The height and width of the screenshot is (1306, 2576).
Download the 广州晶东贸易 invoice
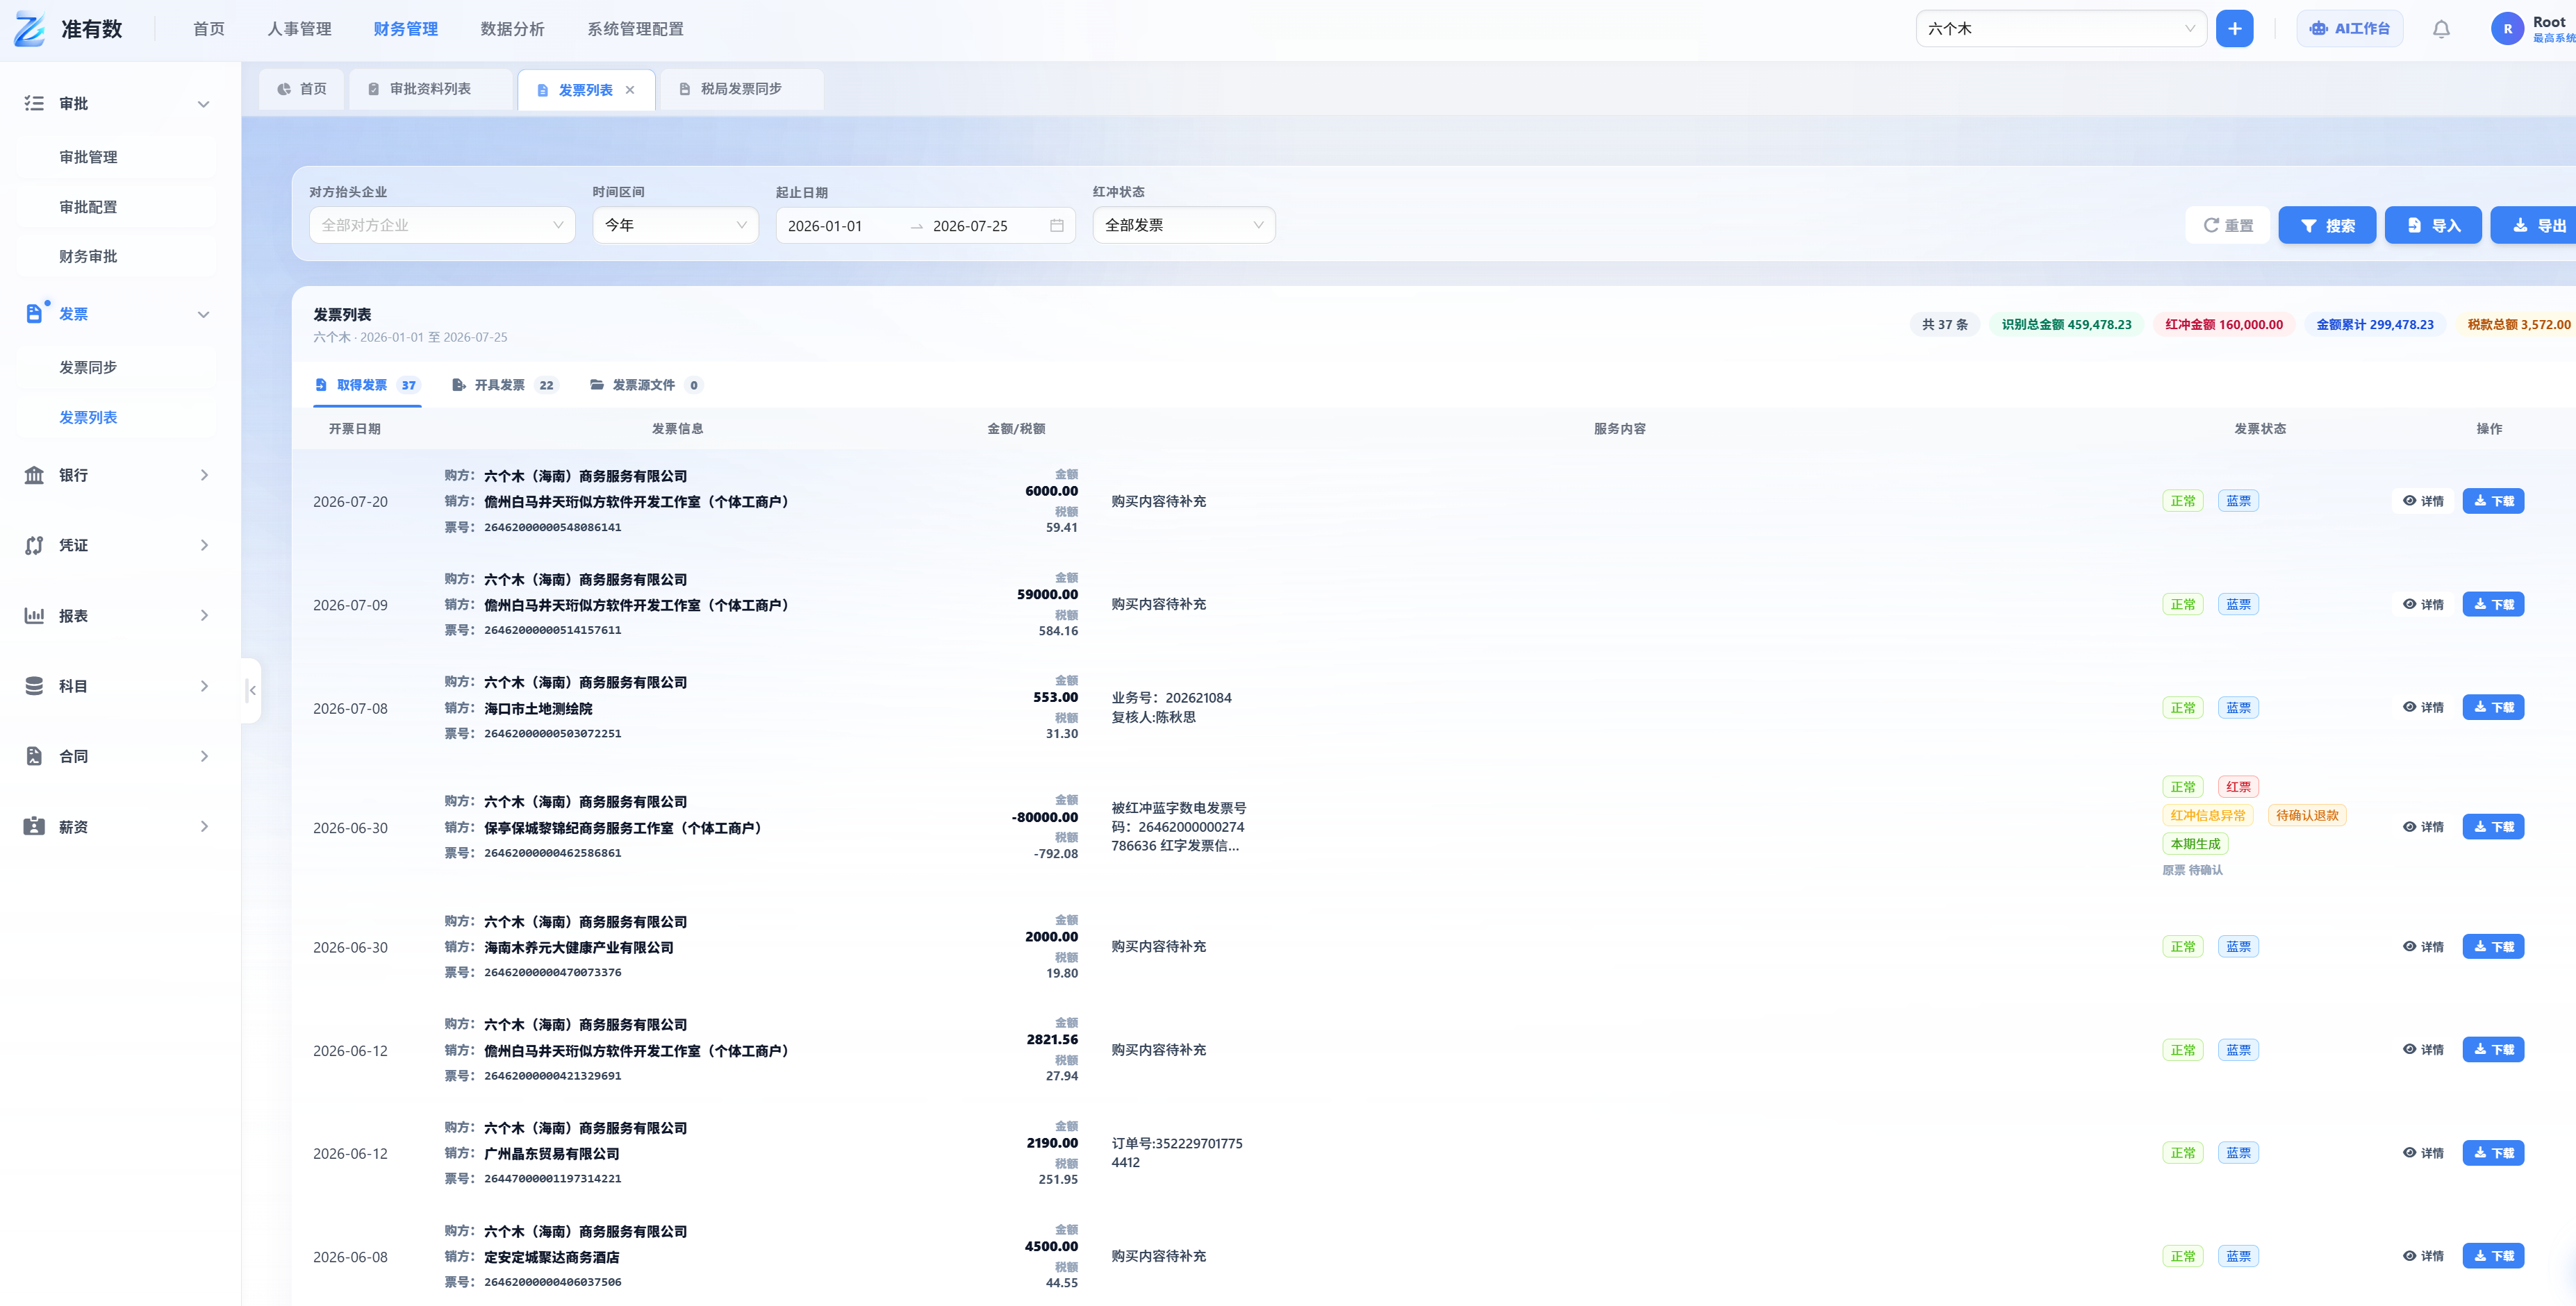click(x=2493, y=1153)
